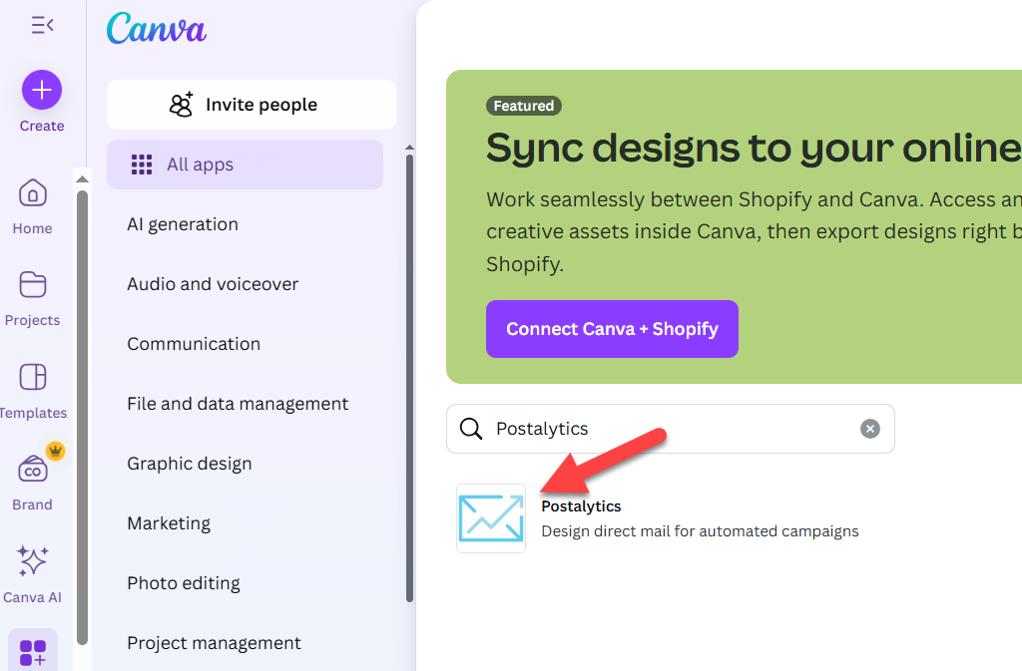Clear the Postalytics search text
Screen dimensions: 1022x671
coord(869,429)
